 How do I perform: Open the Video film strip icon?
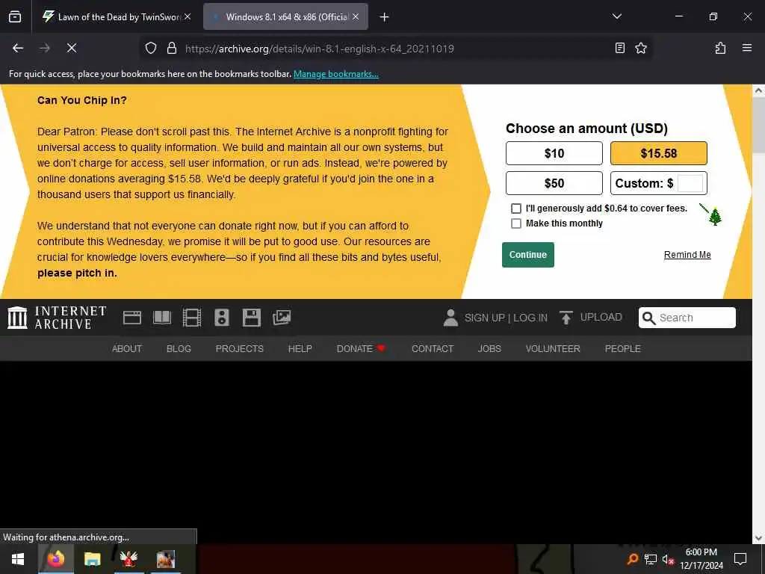pos(192,318)
